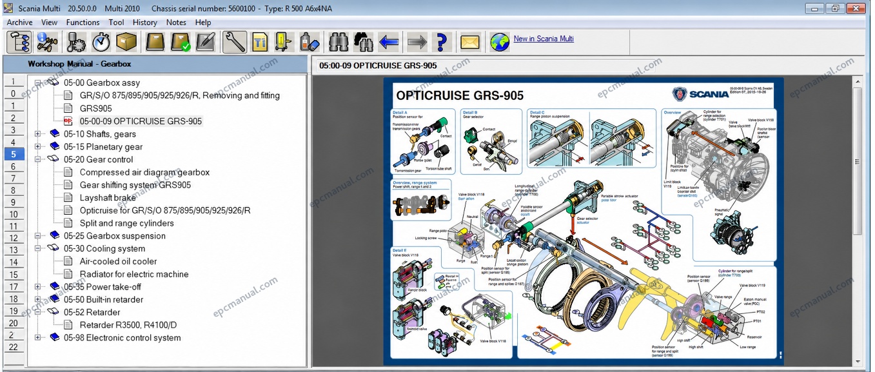Expand the 05-98 Electronic control system node

pyautogui.click(x=38, y=338)
